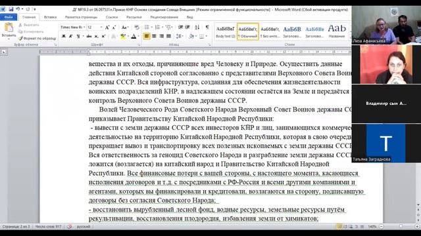Screen dimensions: 421x236
Task: Open the font color dropdown arrow
Action: pos(139,36)
